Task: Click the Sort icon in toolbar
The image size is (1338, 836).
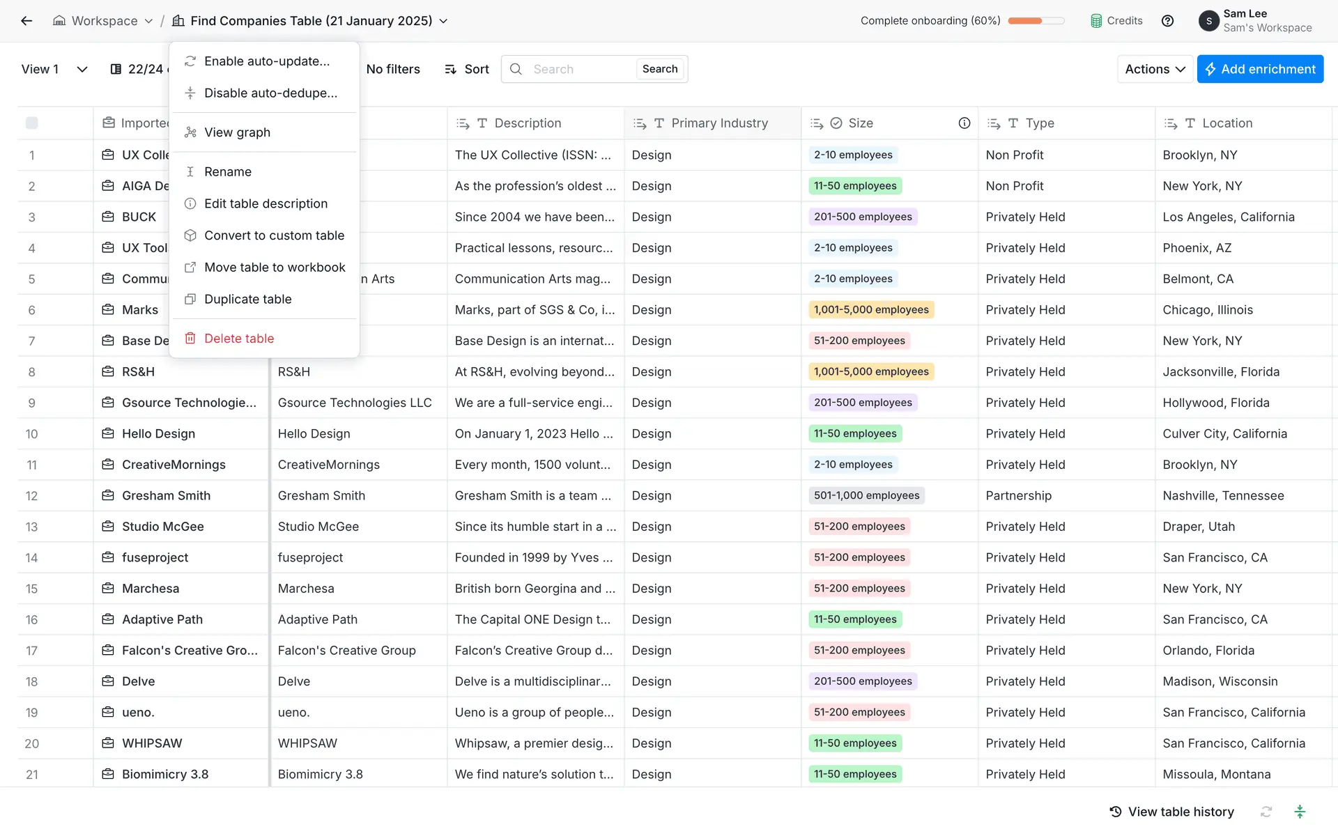Action: (451, 69)
